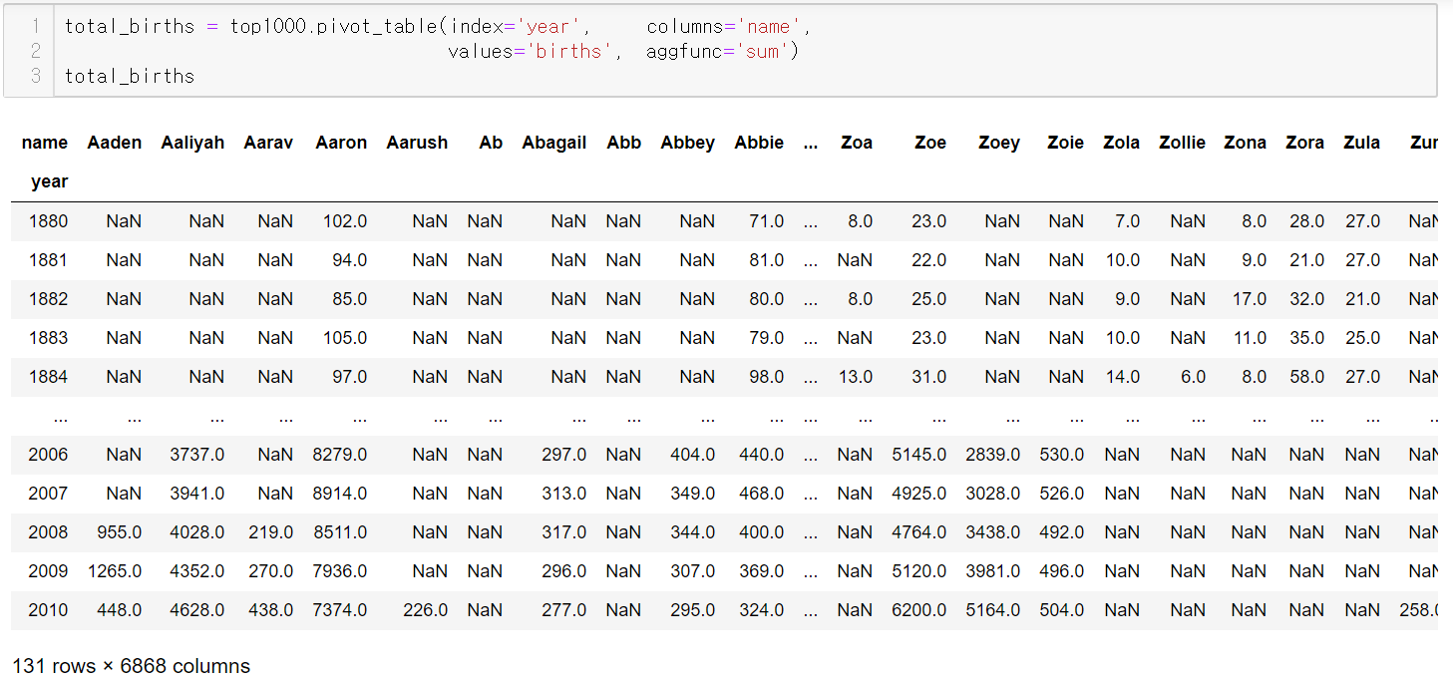Click Zoe value 6200.0 in 2010
Image resolution: width=1453 pixels, height=679 pixels.
pyautogui.click(x=919, y=610)
